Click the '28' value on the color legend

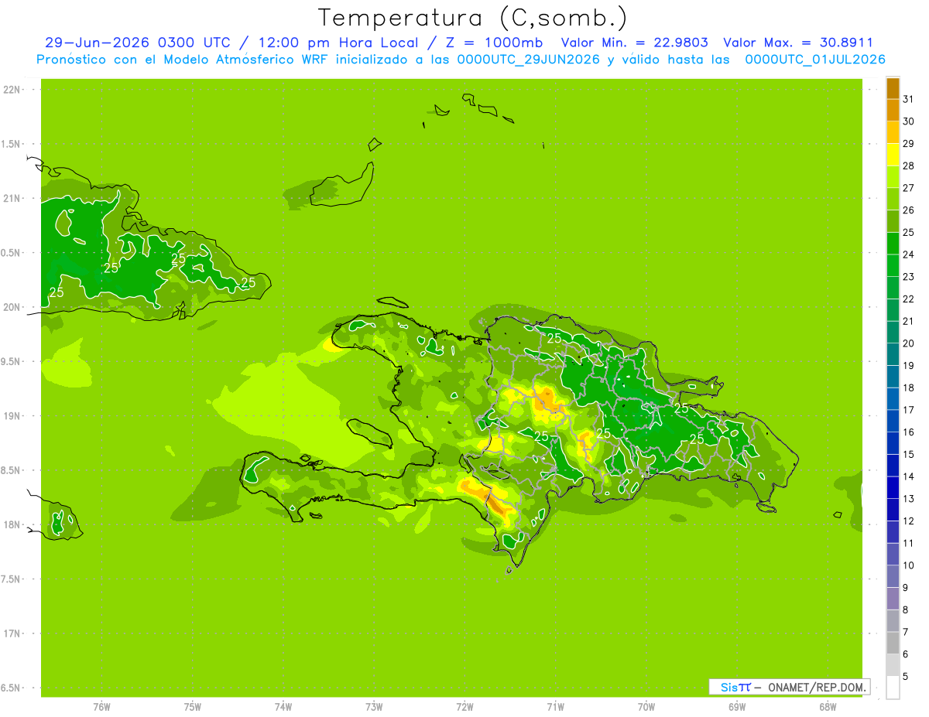(909, 166)
